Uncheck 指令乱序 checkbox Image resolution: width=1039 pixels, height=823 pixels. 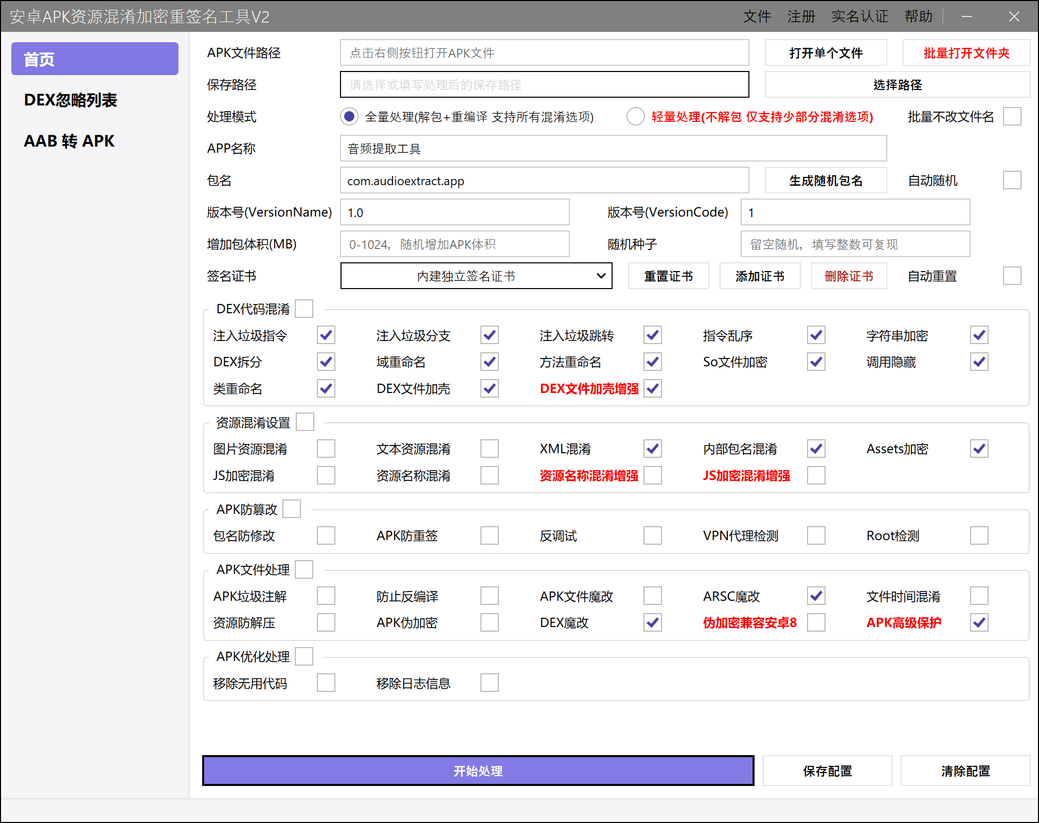[x=816, y=335]
